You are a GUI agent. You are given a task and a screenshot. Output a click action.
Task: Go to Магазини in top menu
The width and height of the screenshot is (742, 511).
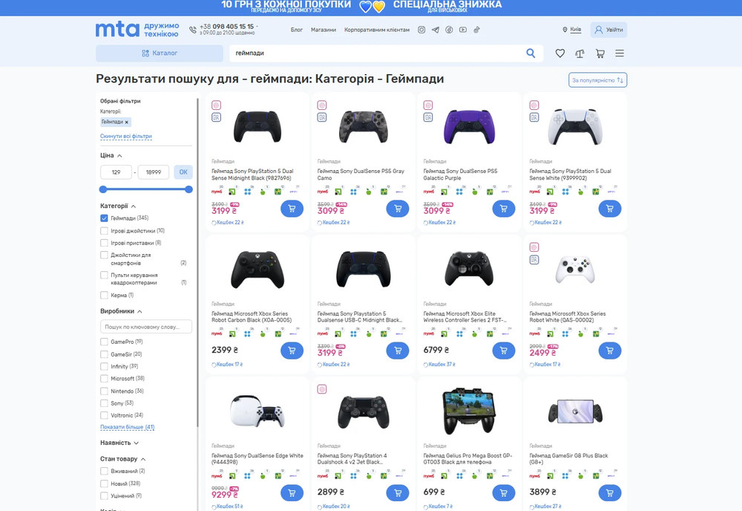(324, 30)
